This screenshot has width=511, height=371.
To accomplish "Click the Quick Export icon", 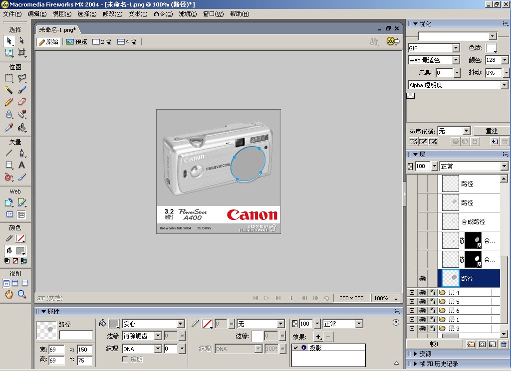I will pos(393,41).
